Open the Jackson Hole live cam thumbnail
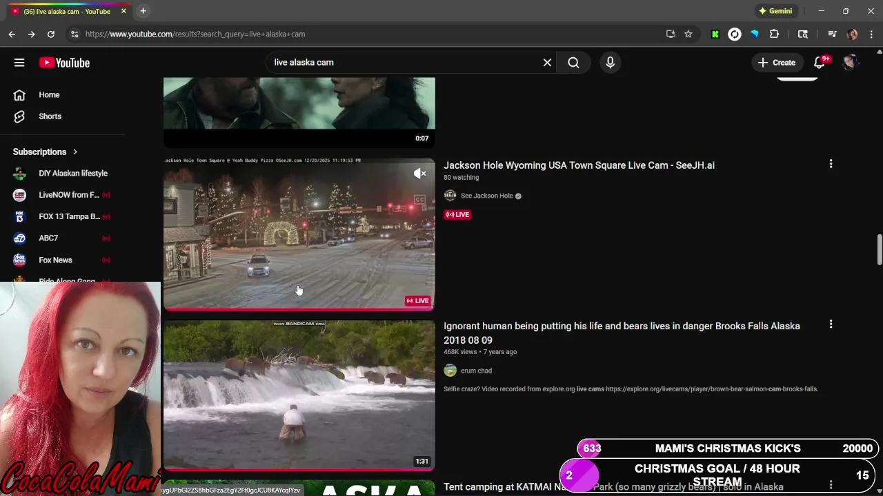 click(299, 234)
